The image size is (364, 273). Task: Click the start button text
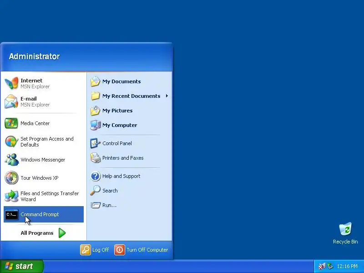tap(24, 266)
